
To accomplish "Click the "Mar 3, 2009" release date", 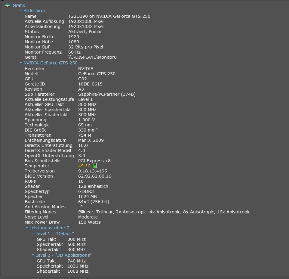I will 91,140.
